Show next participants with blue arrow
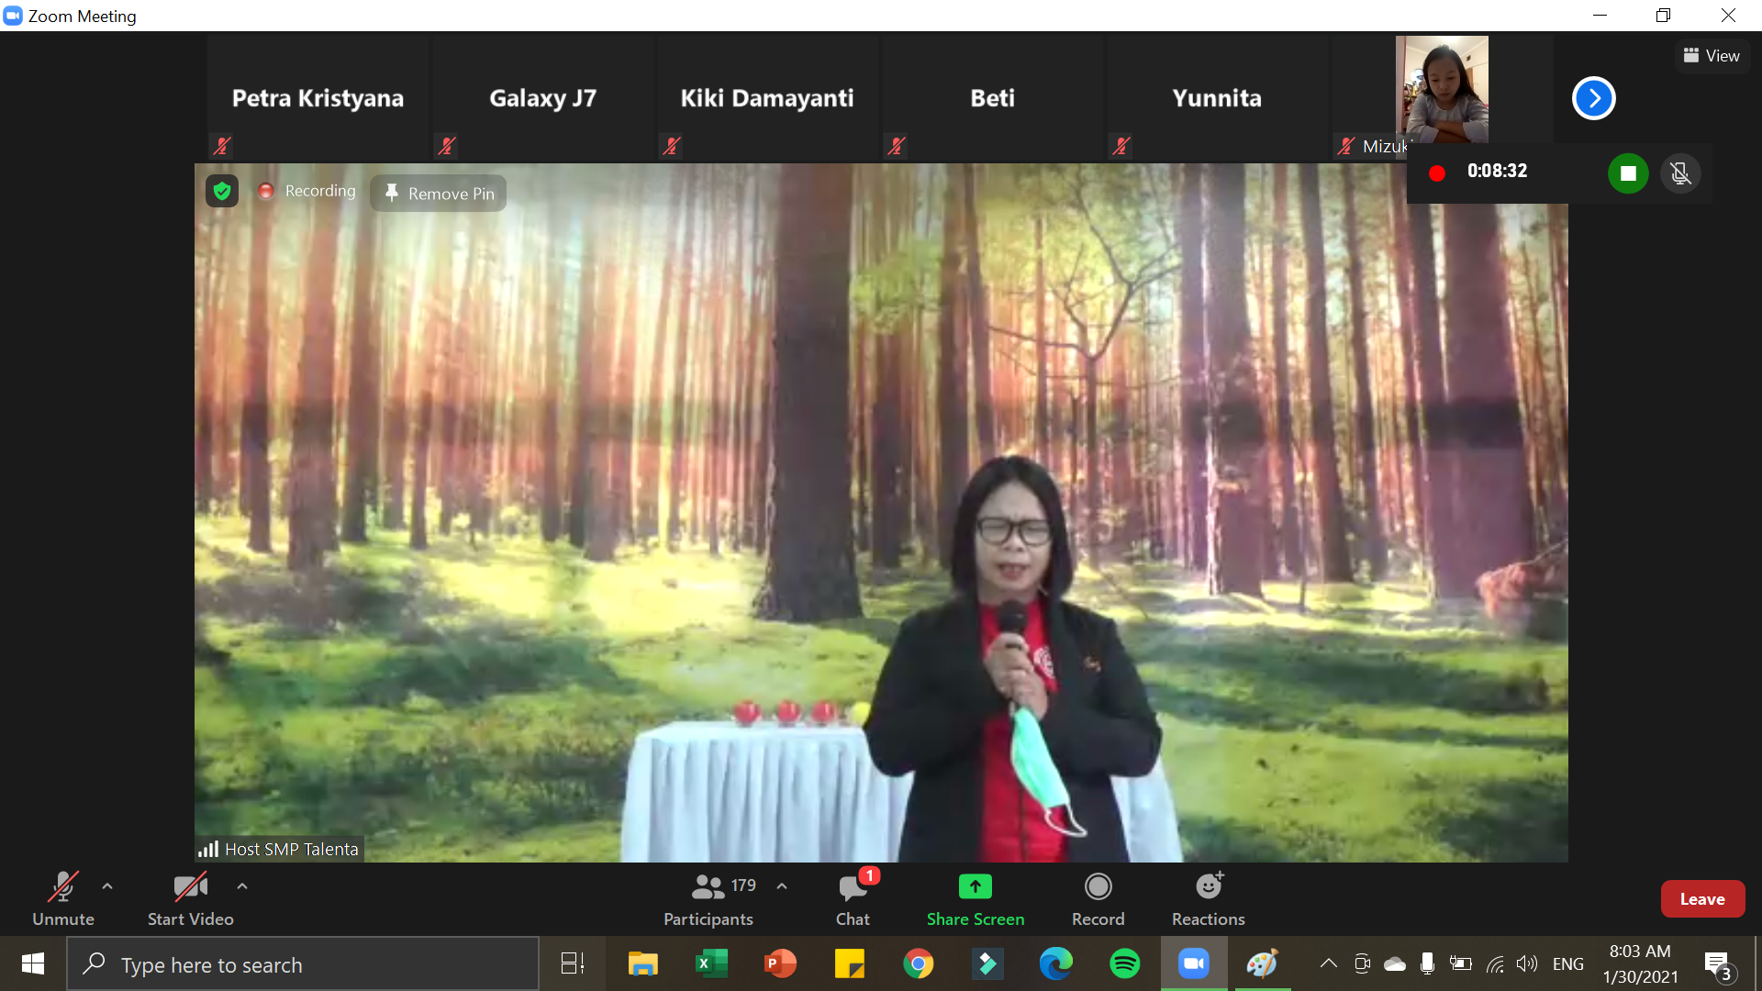Viewport: 1762px width, 991px height. coord(1594,98)
